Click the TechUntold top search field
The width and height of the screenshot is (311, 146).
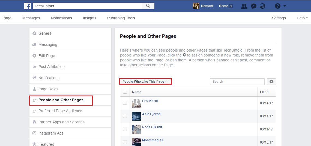[87, 6]
